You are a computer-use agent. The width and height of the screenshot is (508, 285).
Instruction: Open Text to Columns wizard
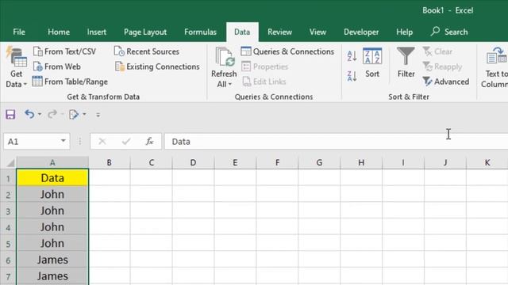(495, 67)
